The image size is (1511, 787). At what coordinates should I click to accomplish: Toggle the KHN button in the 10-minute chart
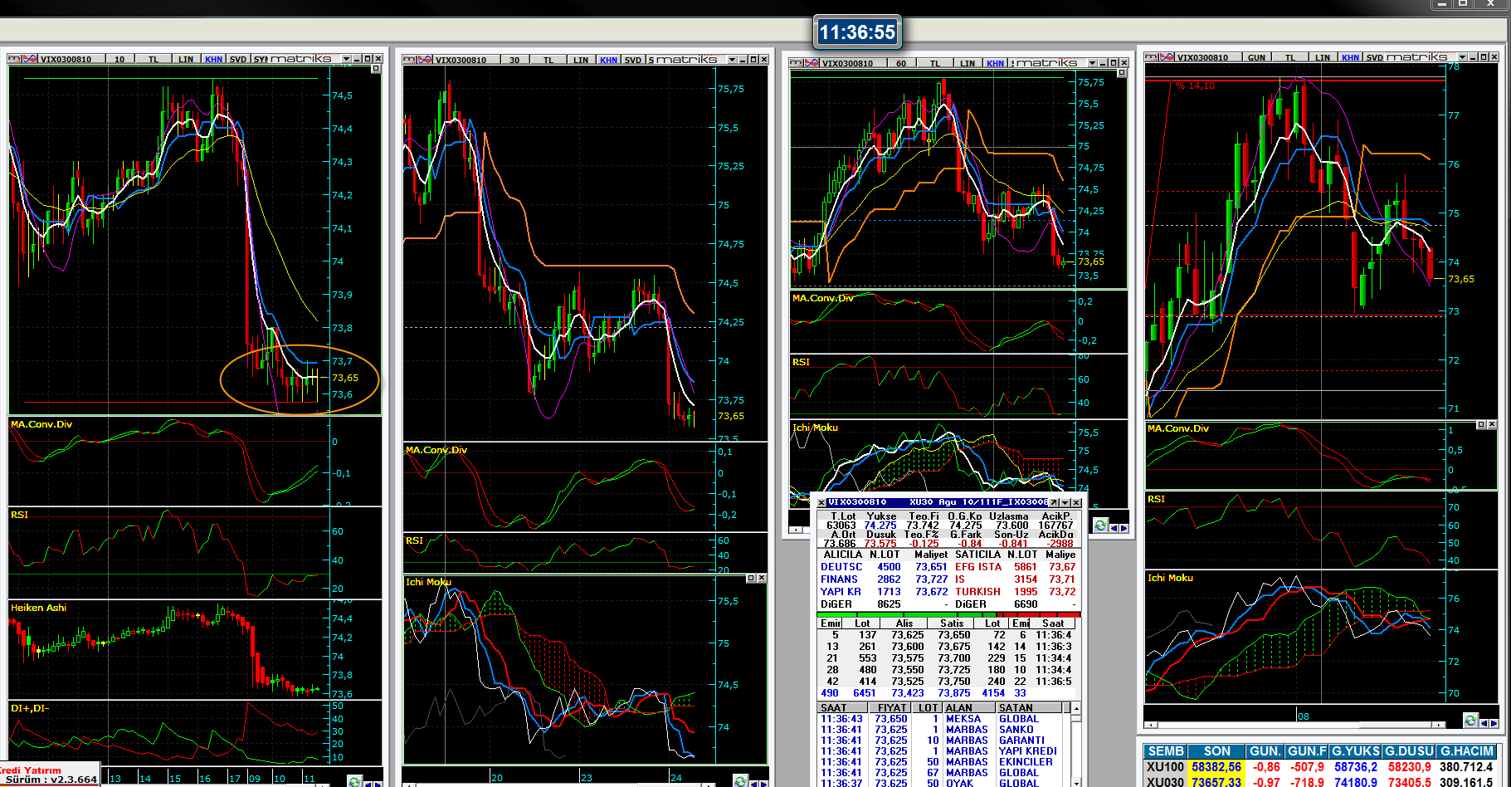coord(213,59)
